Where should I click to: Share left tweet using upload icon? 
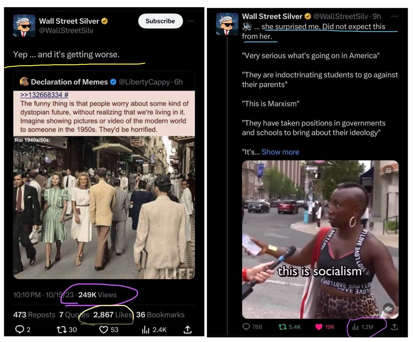[x=187, y=329]
